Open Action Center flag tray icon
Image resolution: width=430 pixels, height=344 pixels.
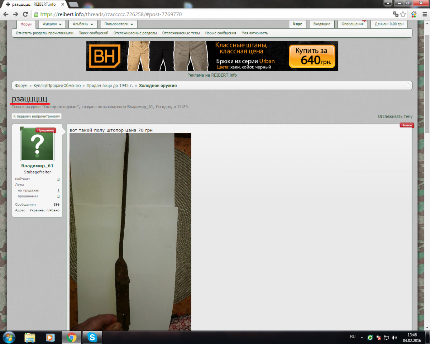pos(378,338)
